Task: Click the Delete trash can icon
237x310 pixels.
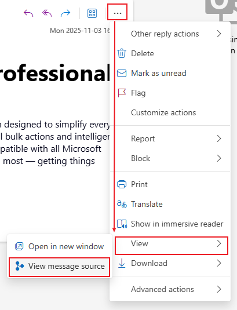Action: click(122, 53)
